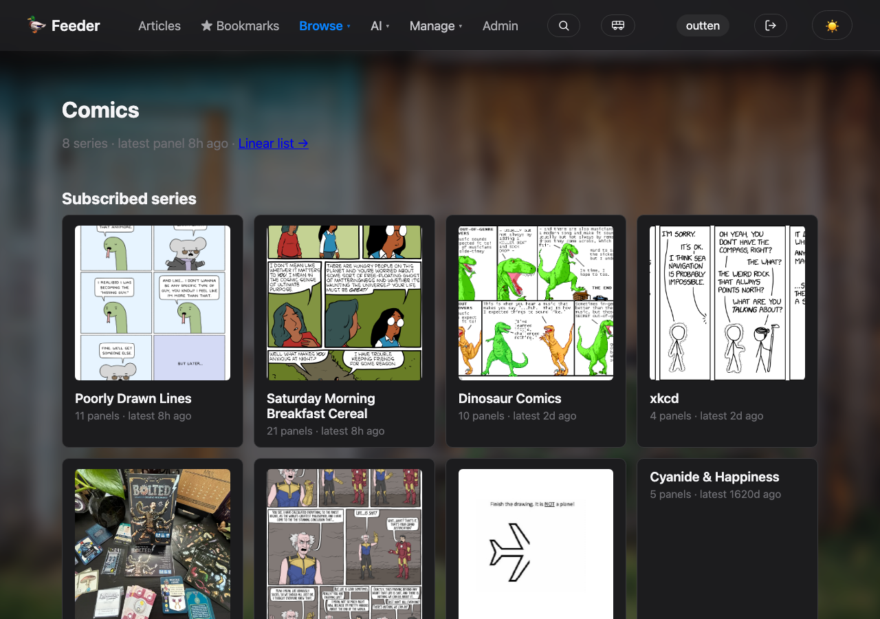The width and height of the screenshot is (880, 619).
Task: Click the Feeder brand name
Action: click(x=76, y=25)
